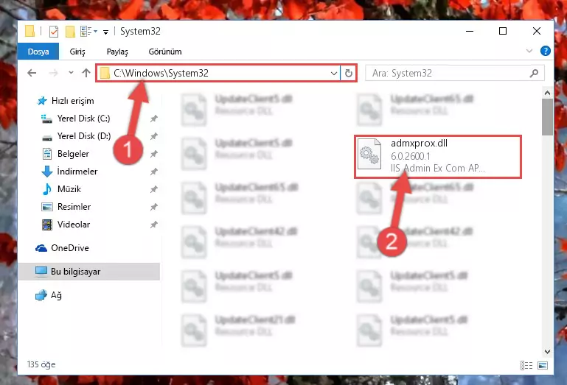Click the admxprox.dll gear file icon

pos(369,154)
